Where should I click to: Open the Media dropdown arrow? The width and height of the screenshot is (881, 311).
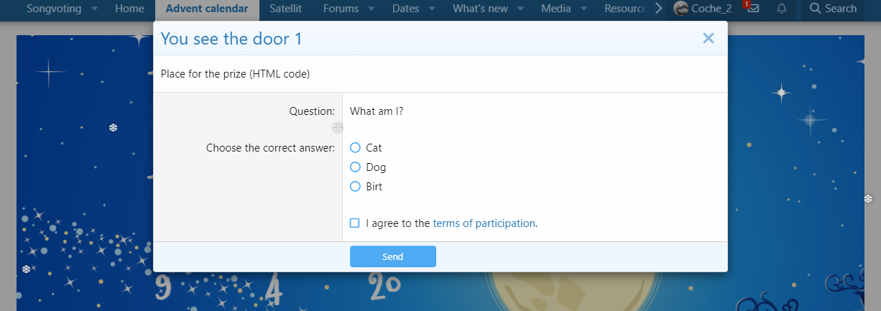[584, 9]
